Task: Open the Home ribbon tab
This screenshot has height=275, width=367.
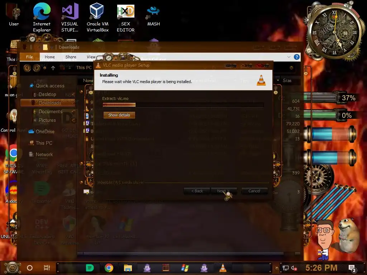Action: click(x=49, y=57)
